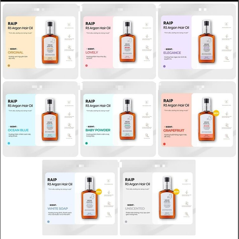
Task: Click the gray UNSCENTED scent color dot
Action: [x=126, y=222]
